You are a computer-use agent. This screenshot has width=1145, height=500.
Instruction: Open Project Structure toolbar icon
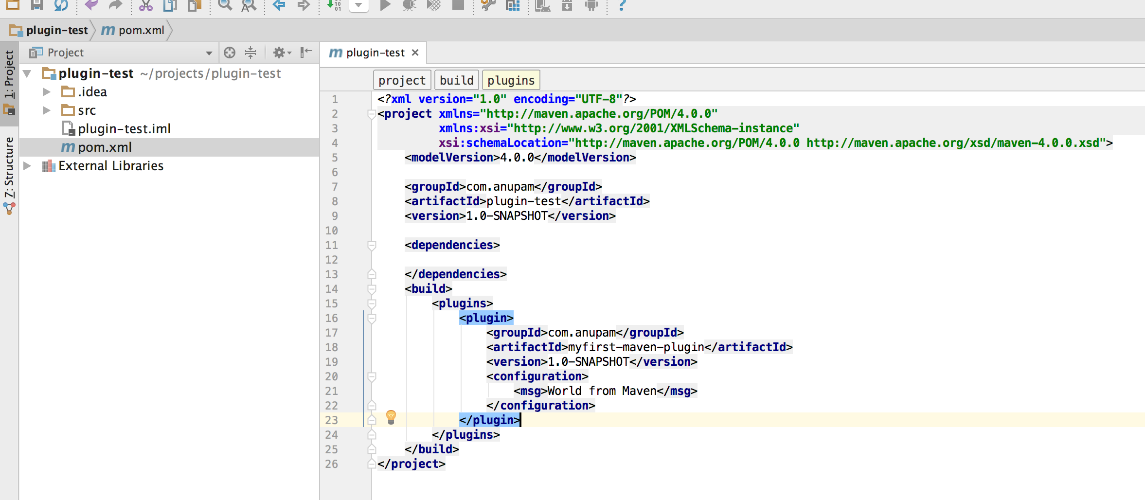tap(513, 5)
